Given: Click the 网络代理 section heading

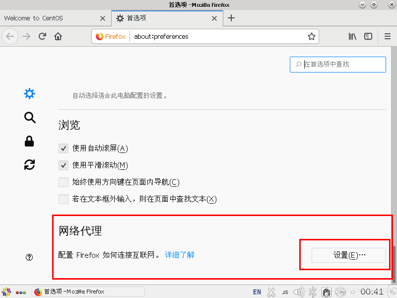Looking at the screenshot, I should (x=80, y=230).
